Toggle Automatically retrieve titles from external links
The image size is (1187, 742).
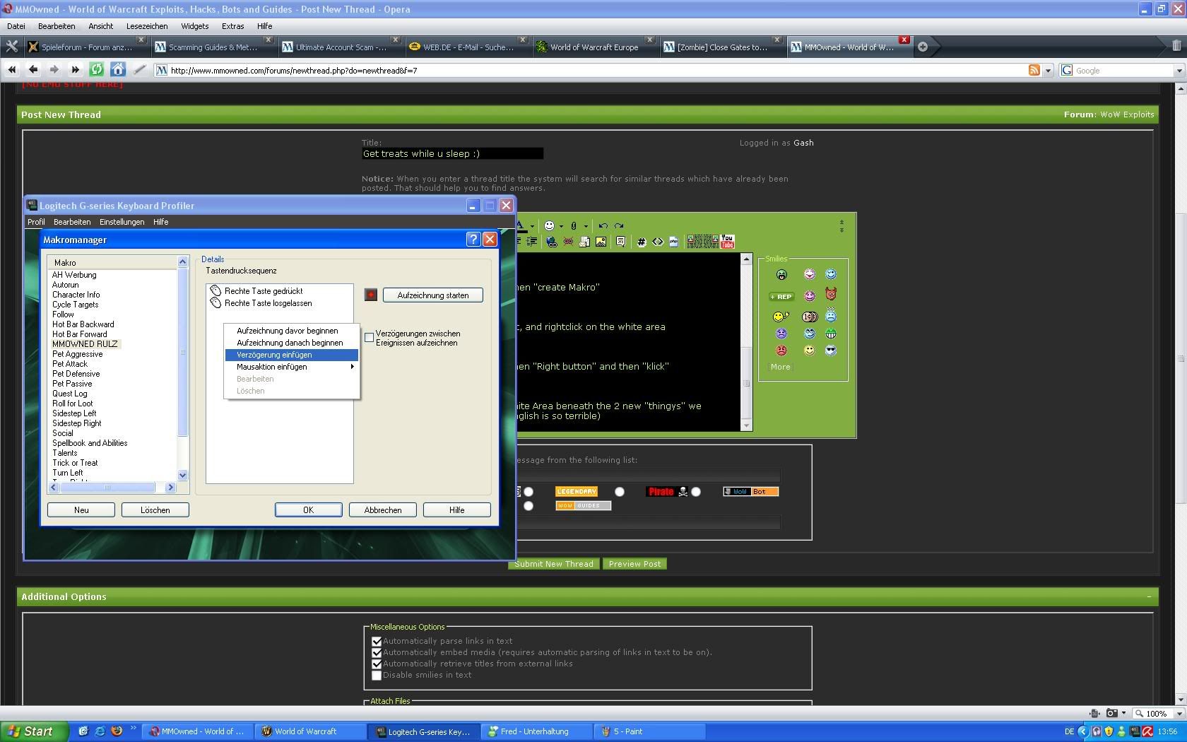tap(377, 664)
